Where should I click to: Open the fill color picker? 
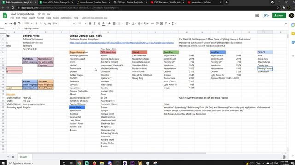(110, 23)
